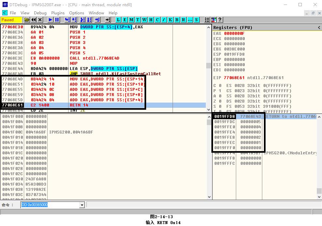The image size is (322, 226).
Task: Open the Plugins menu
Action: click(x=58, y=13)
